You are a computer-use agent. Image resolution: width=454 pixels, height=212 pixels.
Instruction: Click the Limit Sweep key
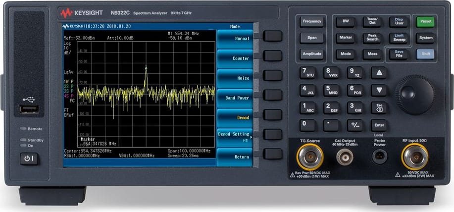[399, 38]
